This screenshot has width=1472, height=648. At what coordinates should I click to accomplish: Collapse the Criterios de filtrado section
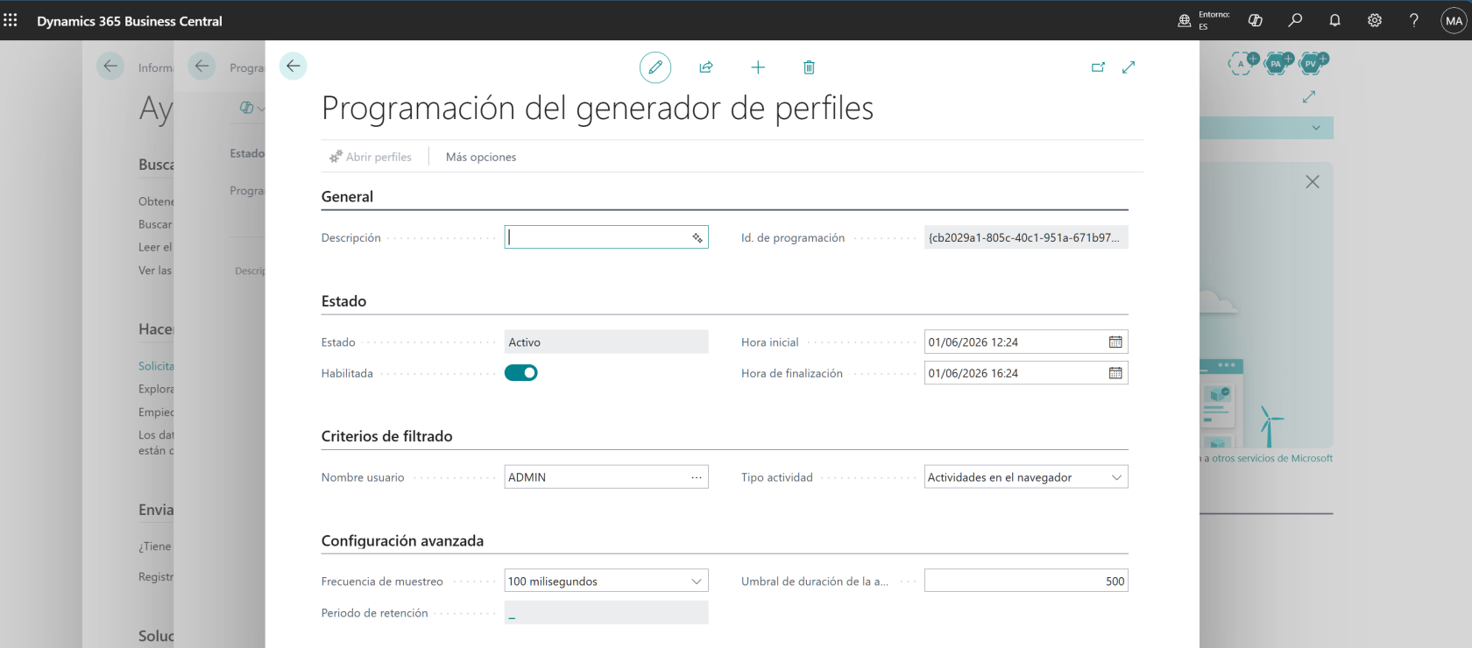click(x=387, y=436)
